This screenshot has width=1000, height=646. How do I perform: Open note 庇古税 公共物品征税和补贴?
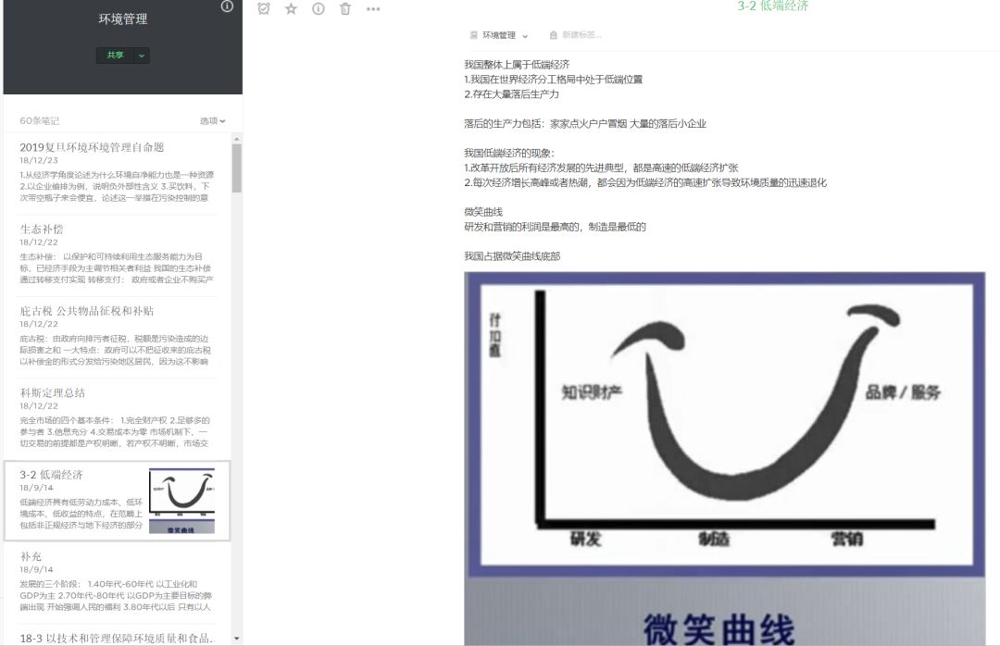[x=117, y=336]
